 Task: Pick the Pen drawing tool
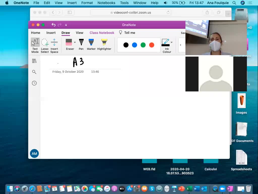click(81, 44)
